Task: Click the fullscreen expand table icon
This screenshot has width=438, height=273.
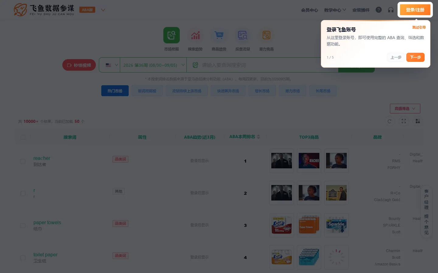Action: click(404, 121)
